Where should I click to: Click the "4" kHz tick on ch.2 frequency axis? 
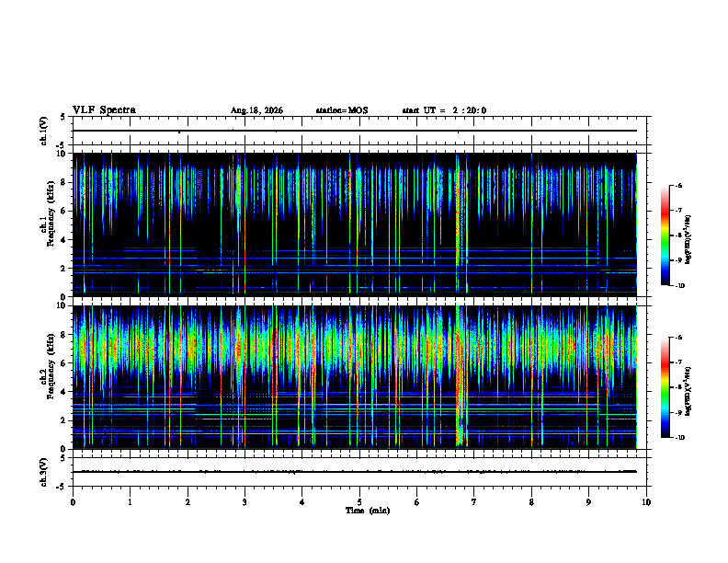(x=64, y=392)
